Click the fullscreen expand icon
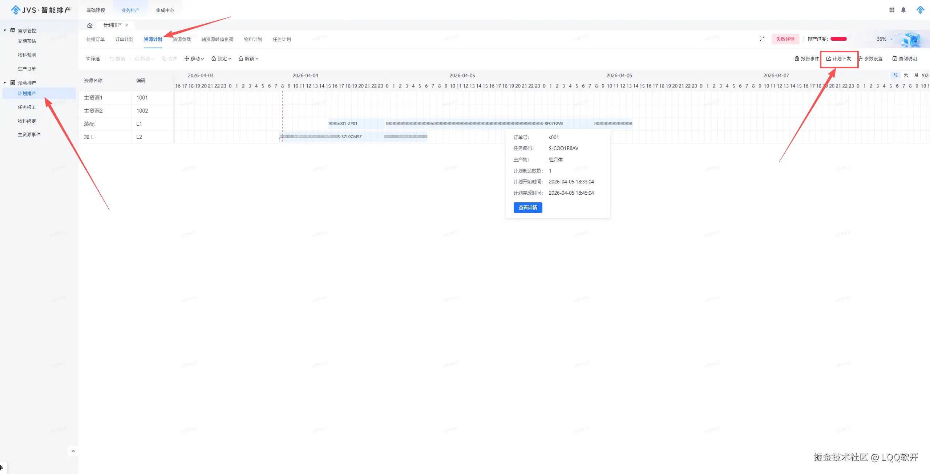Screen dimensions: 930x474 click(x=762, y=39)
